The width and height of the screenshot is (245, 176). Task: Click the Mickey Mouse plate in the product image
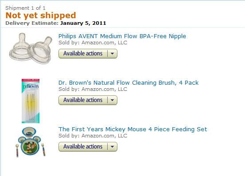pyautogui.click(x=30, y=146)
